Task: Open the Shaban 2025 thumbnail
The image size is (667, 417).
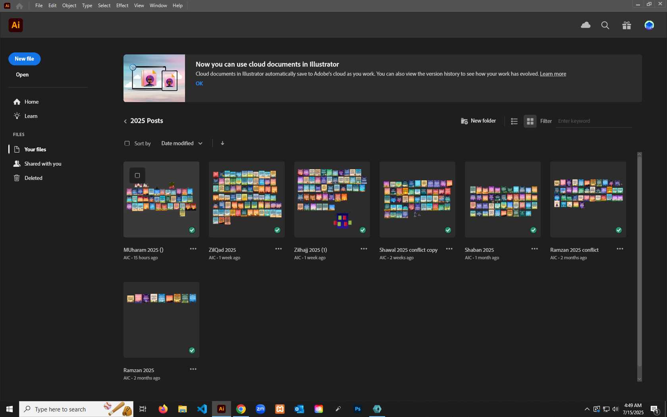Action: [x=503, y=199]
